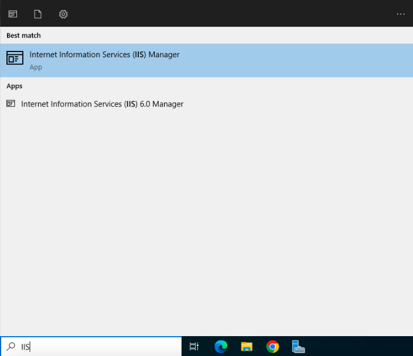Viewport: 413px width, 356px height.
Task: Open Task View from the taskbar
Action: (x=194, y=346)
